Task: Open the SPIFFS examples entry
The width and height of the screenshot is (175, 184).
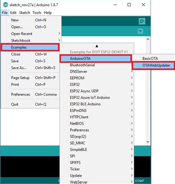Action: click(97, 163)
